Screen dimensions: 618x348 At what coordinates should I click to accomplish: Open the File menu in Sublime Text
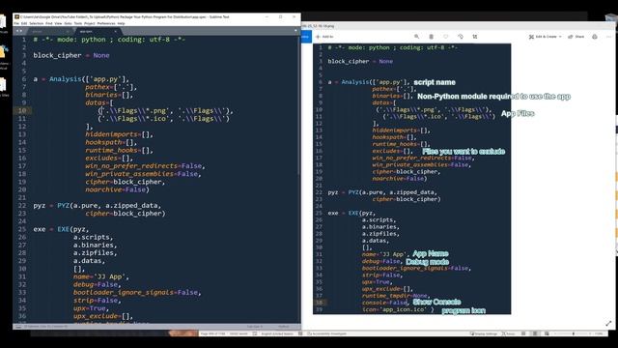coord(16,23)
